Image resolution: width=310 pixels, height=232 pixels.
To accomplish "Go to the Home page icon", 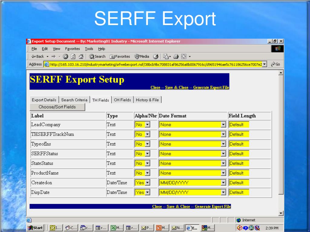I will (x=81, y=56).
